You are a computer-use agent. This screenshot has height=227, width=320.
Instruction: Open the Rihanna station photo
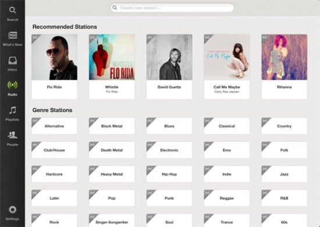point(285,57)
